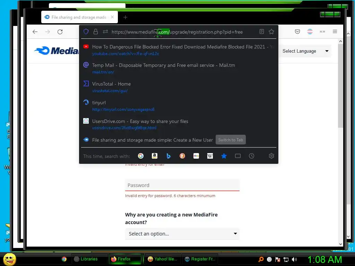
Task: Search this time with Amazon
Action: click(x=154, y=156)
